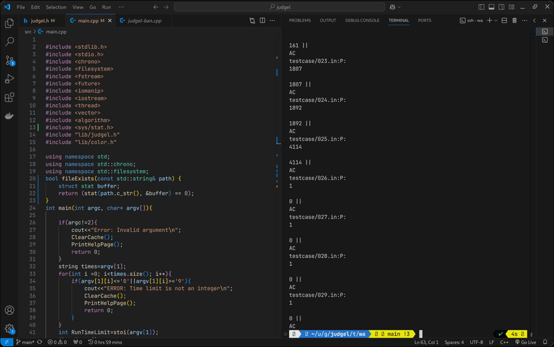The width and height of the screenshot is (554, 347).
Task: Open the Docker view in activity bar
Action: (x=9, y=116)
